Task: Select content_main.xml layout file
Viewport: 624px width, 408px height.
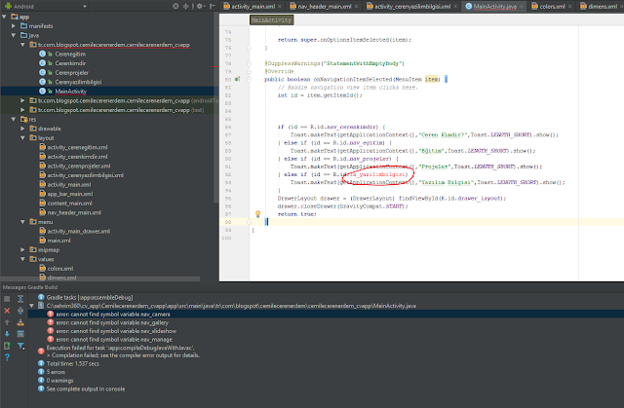Action: (69, 203)
